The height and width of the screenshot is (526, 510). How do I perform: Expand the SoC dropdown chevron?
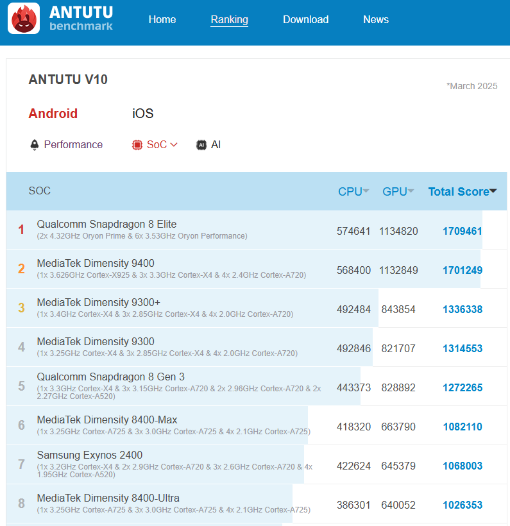coord(174,144)
